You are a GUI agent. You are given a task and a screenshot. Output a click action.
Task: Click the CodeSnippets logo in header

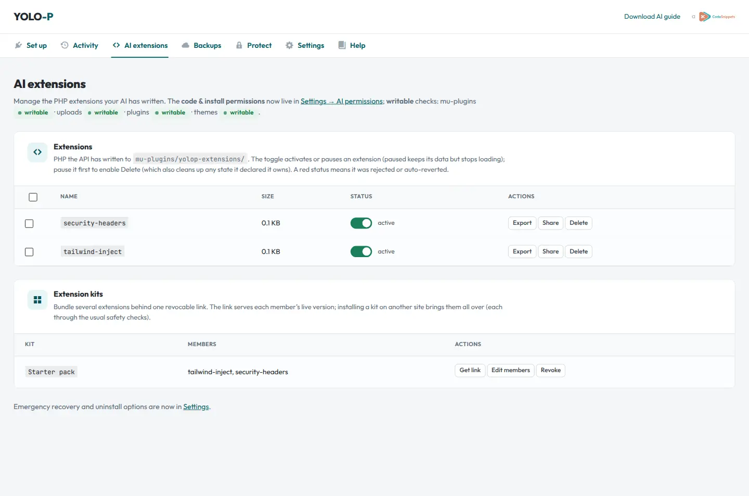717,17
